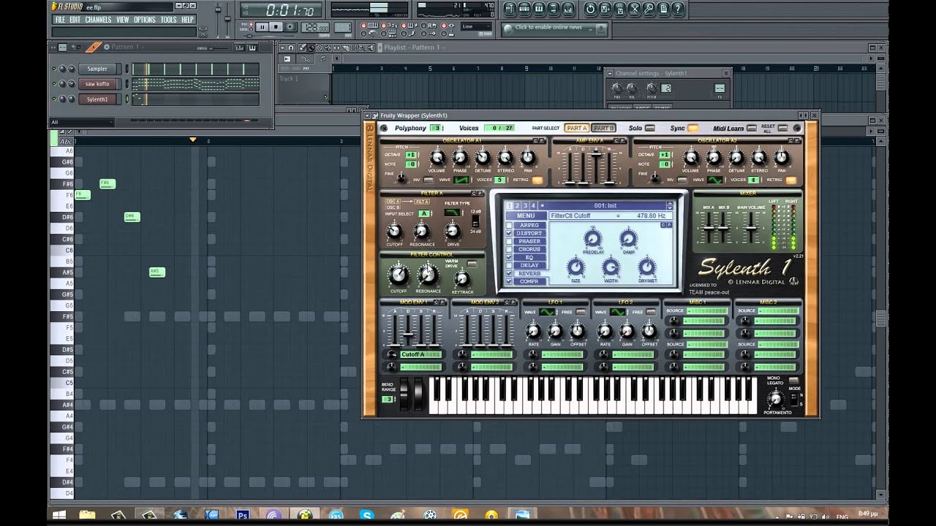Viewport: 936px width, 526px height.
Task: Open graph editor in step sequencer
Action: 239,48
